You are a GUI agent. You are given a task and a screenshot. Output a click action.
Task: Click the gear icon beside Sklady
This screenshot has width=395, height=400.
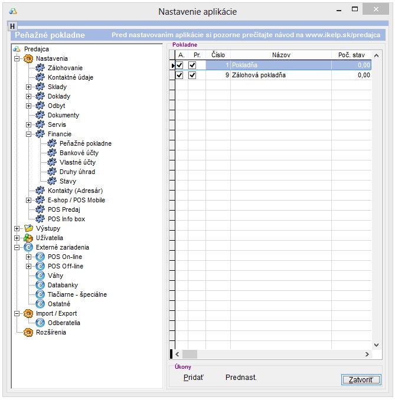click(40, 87)
